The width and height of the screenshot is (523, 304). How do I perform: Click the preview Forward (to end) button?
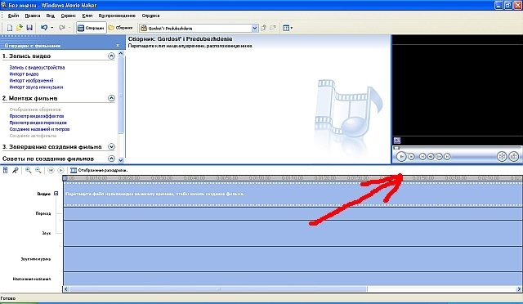point(447,157)
